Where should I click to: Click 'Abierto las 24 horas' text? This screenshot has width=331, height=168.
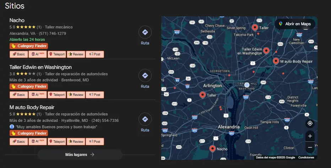point(27,39)
